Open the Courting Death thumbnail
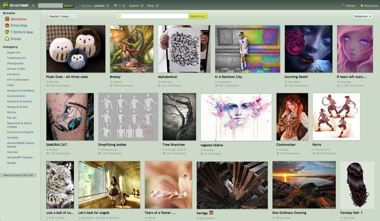Image resolution: width=380 pixels, height=221 pixels. point(308,49)
